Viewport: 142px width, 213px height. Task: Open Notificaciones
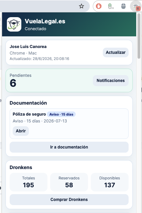(111, 81)
